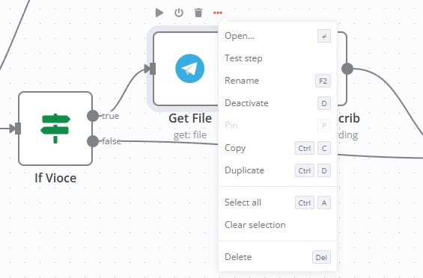This screenshot has height=278, width=423.
Task: Close the red three-dot options menu icon
Action: point(218,13)
